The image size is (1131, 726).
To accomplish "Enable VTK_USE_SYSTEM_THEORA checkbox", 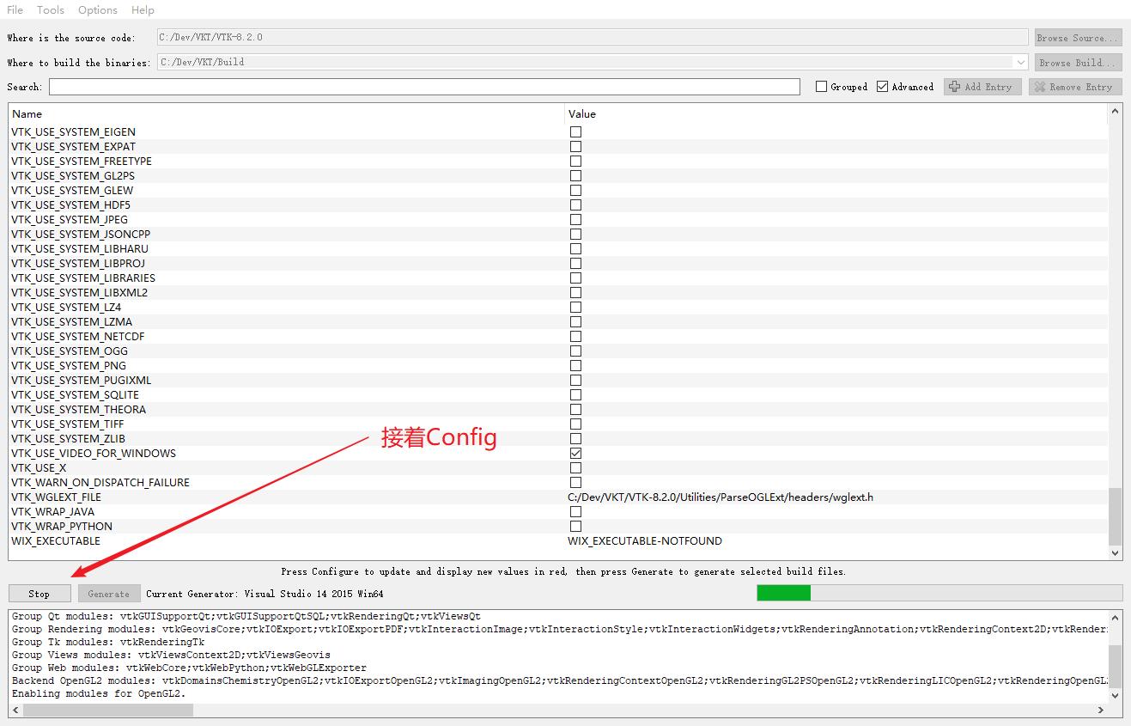I will coord(575,410).
